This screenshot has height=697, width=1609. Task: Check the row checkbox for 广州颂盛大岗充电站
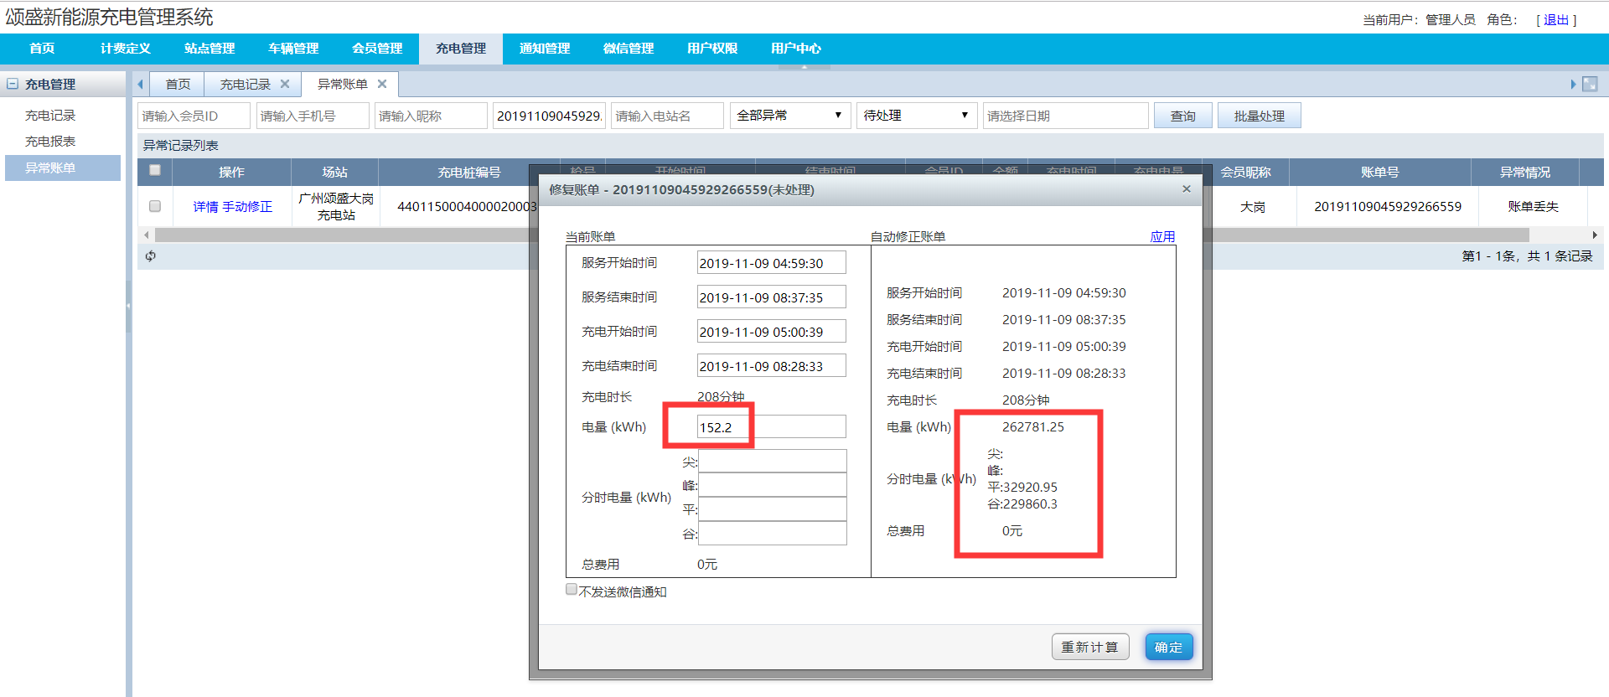[x=155, y=206]
